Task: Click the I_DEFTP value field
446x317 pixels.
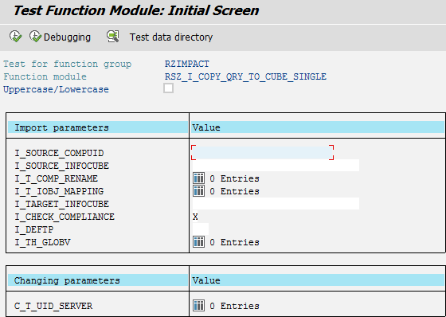Action: click(x=201, y=229)
